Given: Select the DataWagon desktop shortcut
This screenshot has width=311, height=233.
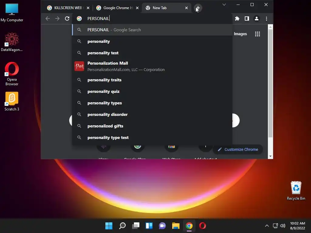Looking at the screenshot, I should [12, 42].
